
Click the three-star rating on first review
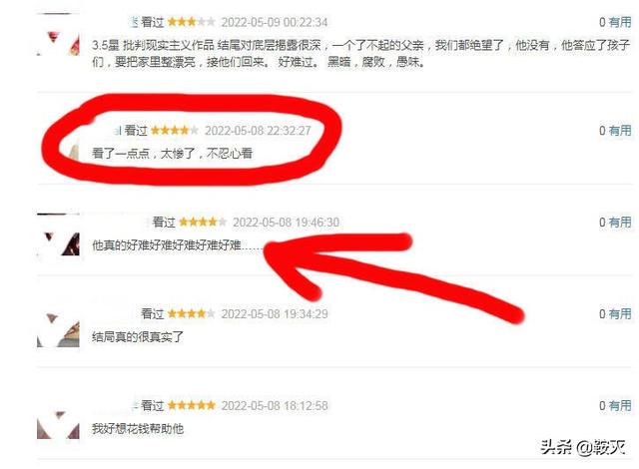[x=191, y=22]
